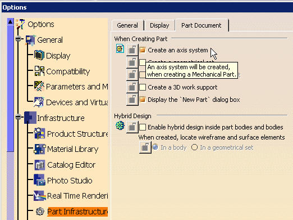This screenshot has height=220, width=293.
Task: Click the Display icon in options tree
Action: point(39,55)
